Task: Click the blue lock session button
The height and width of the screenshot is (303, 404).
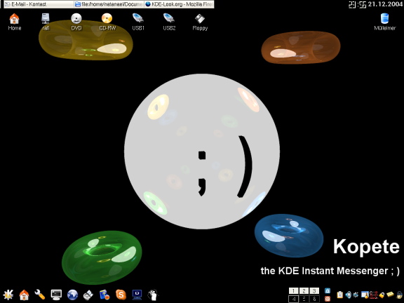Action: coord(328,291)
